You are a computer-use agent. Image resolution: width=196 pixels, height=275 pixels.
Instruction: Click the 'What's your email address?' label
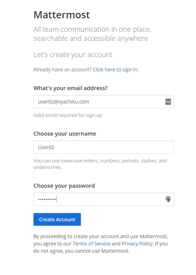(x=70, y=88)
